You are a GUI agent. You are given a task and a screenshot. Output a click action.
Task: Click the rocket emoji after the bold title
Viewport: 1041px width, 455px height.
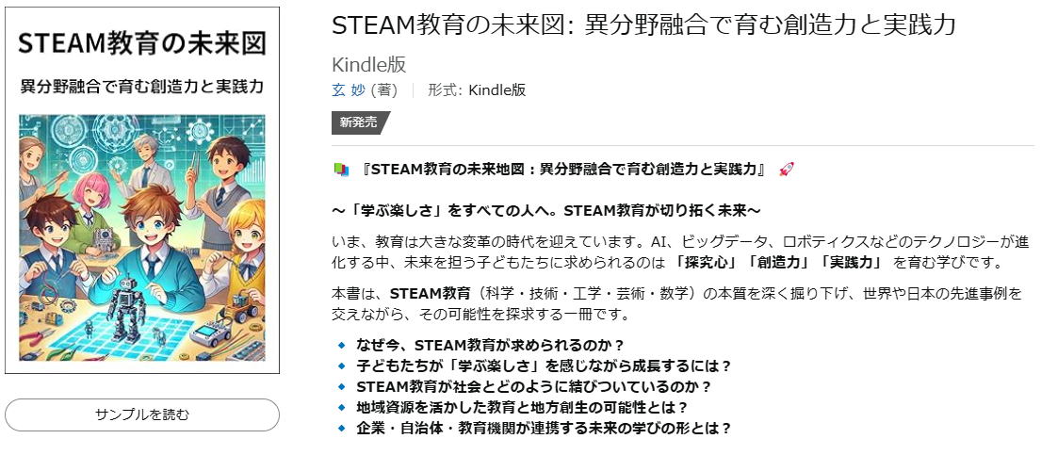(788, 170)
